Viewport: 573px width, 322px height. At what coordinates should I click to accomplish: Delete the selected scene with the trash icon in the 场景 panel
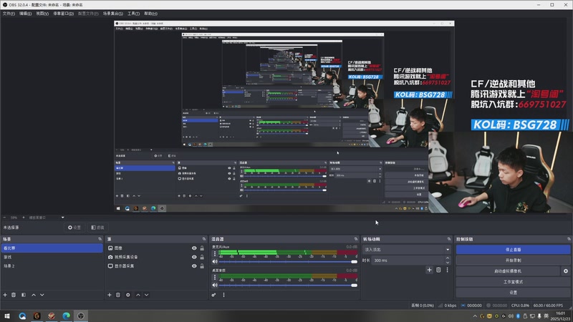14,295
